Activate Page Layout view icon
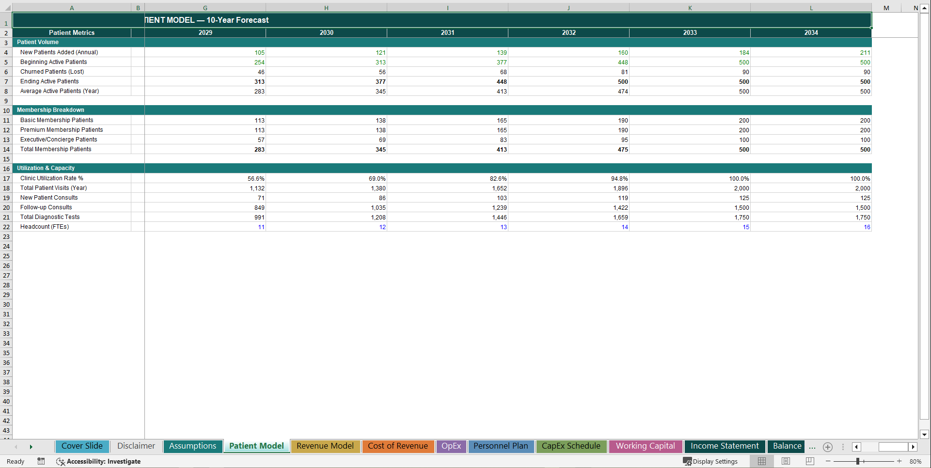The width and height of the screenshot is (931, 468). [x=786, y=461]
